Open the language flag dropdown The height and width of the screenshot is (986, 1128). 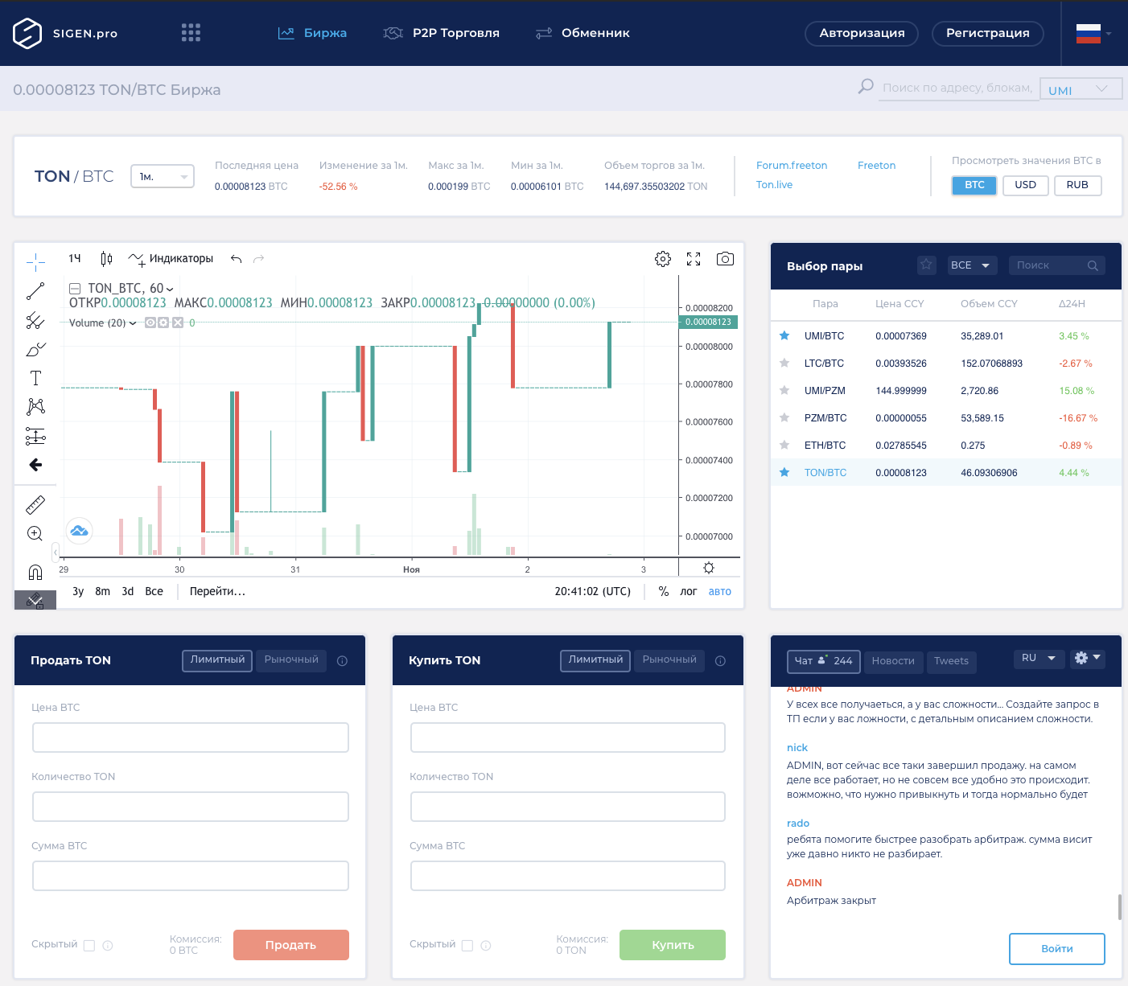click(1094, 33)
